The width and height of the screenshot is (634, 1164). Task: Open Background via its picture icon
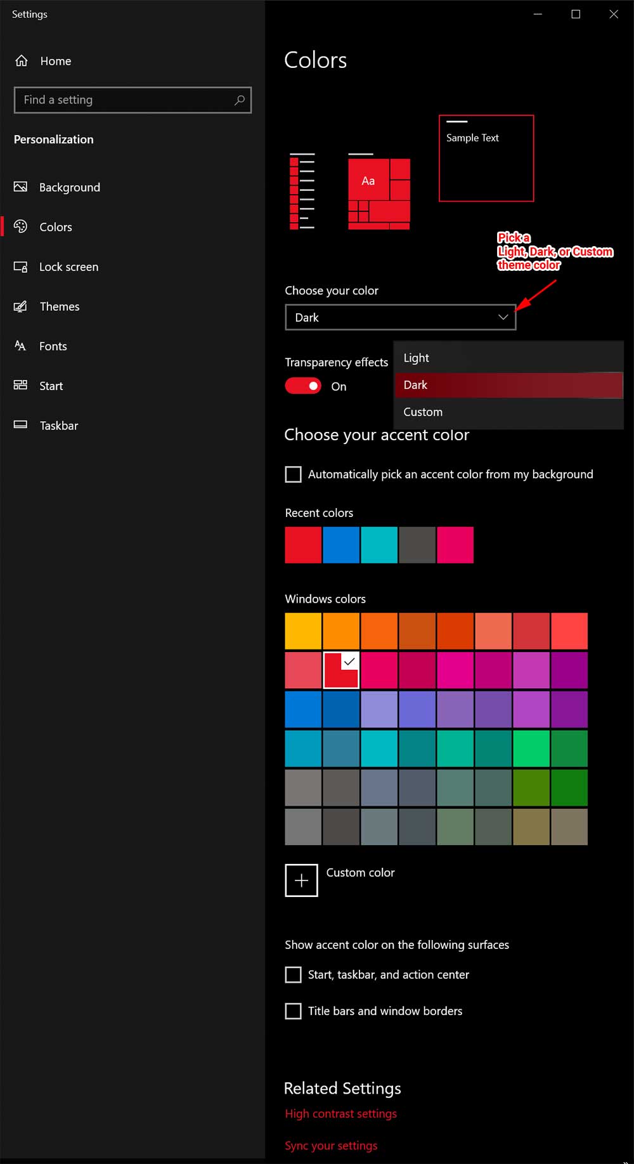coord(21,187)
